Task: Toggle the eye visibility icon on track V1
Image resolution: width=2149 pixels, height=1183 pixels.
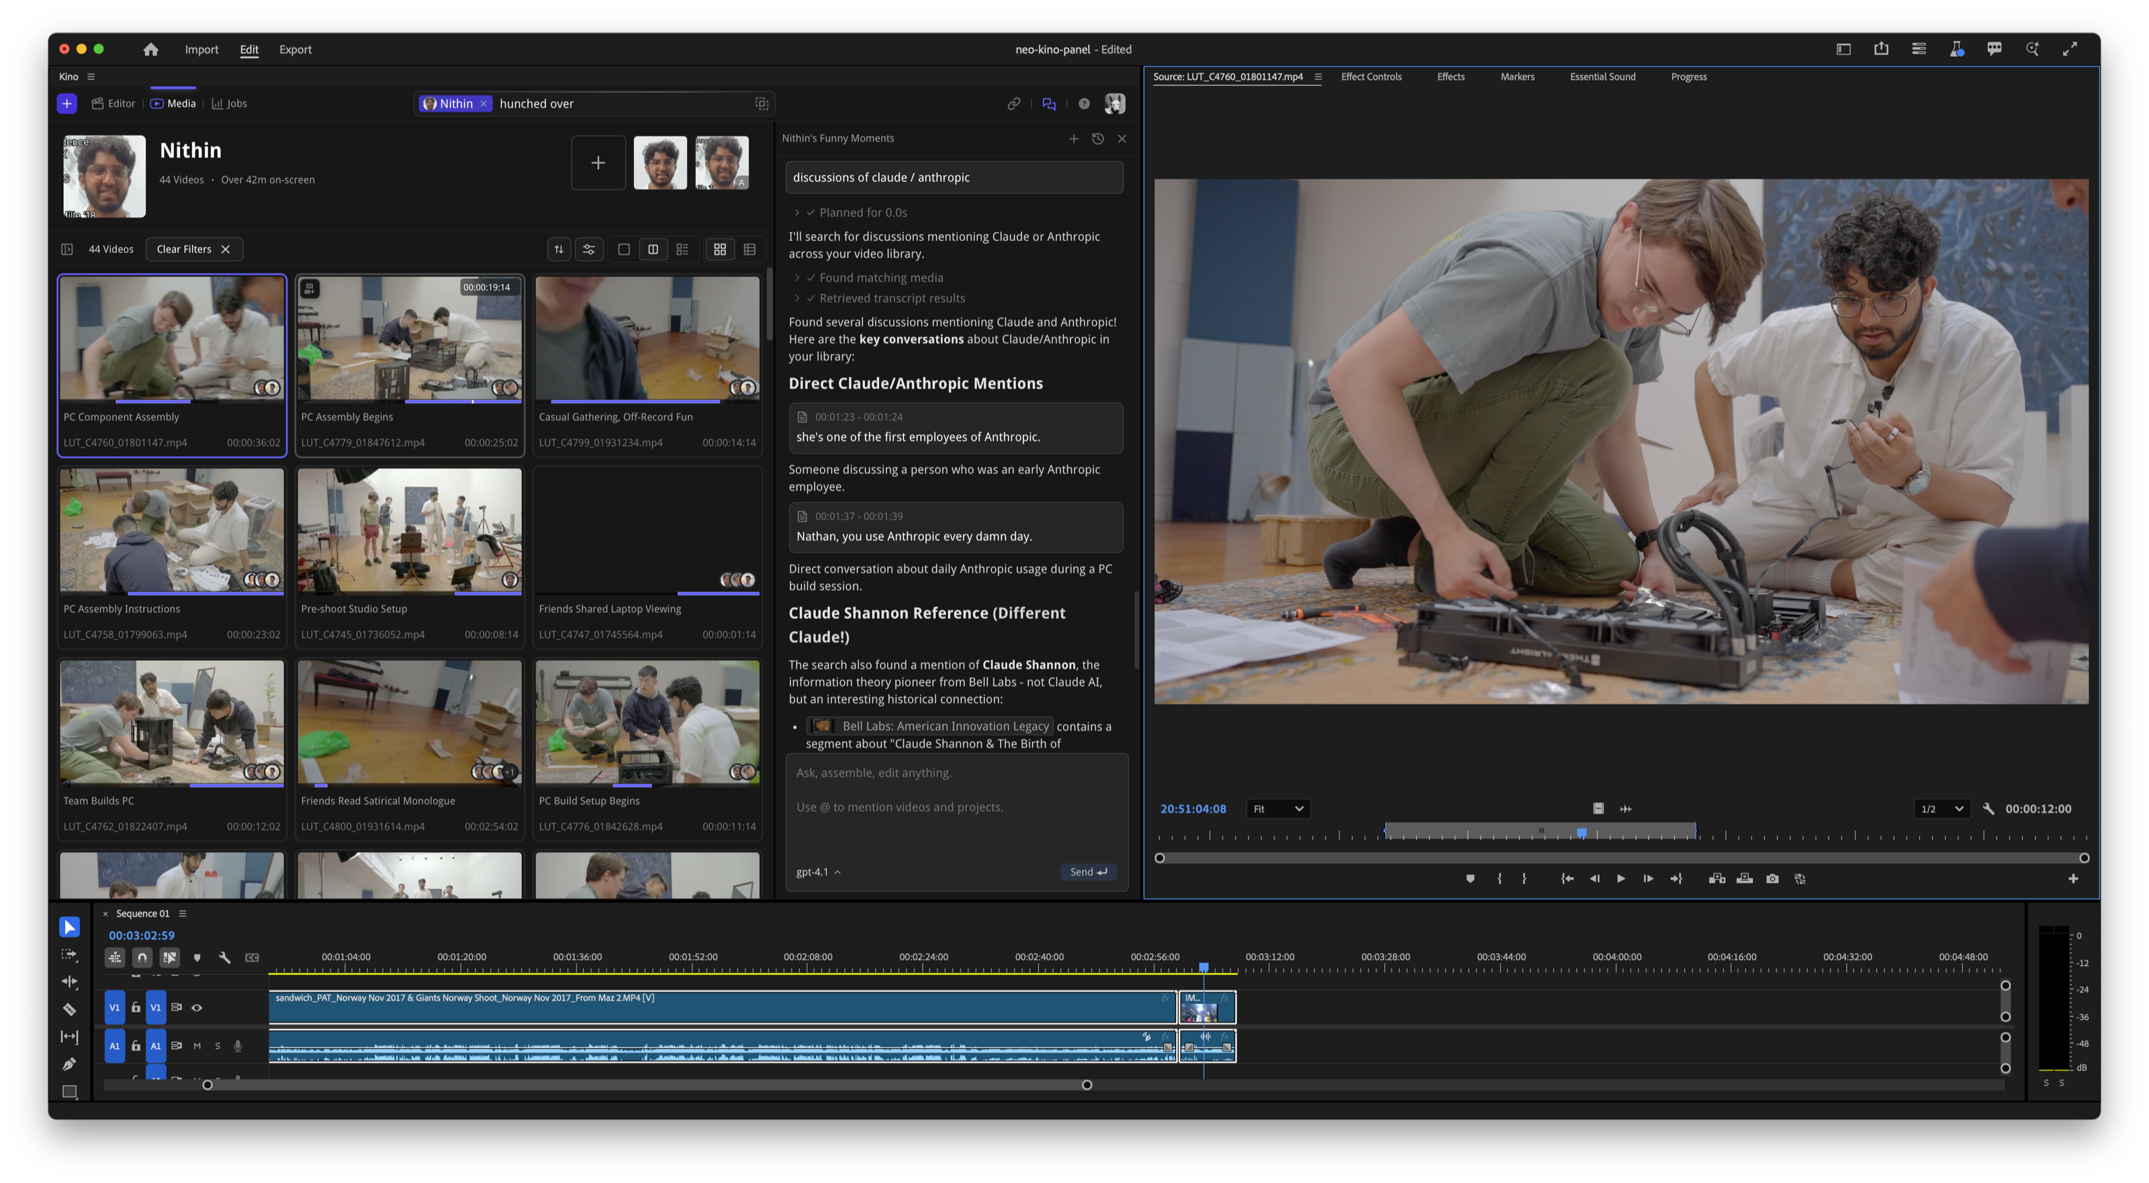Action: pos(197,1008)
